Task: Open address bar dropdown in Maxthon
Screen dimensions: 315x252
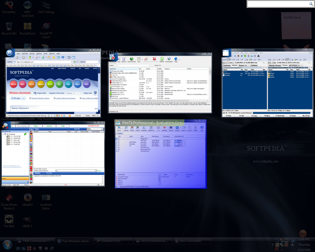Action: [x=72, y=62]
